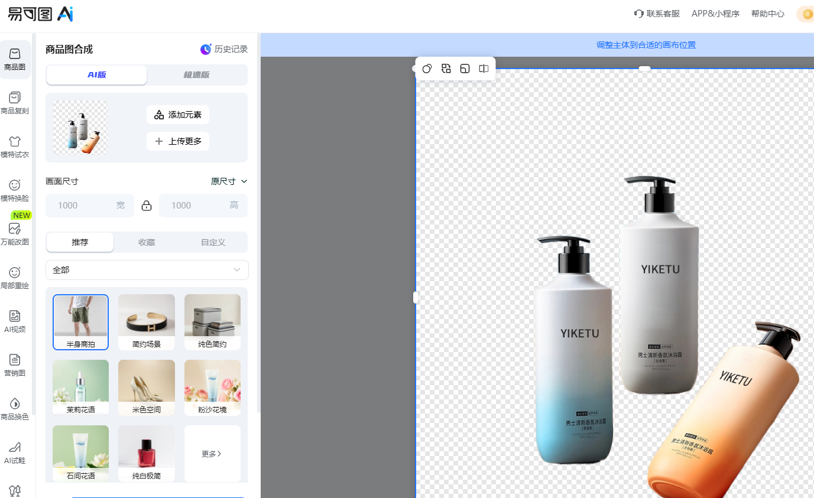Click the left-edge resize handle of canvas

(415, 297)
